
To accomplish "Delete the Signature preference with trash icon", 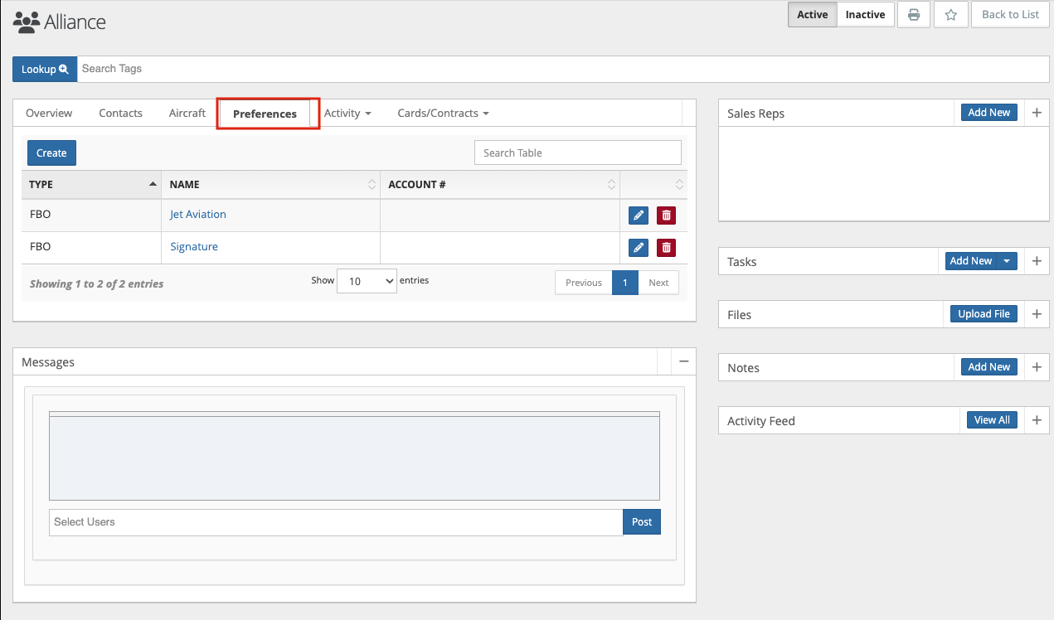I will (x=666, y=248).
